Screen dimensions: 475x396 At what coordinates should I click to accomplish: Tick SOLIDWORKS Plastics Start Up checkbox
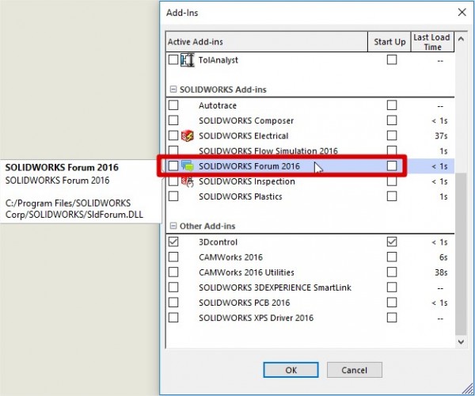(x=392, y=196)
